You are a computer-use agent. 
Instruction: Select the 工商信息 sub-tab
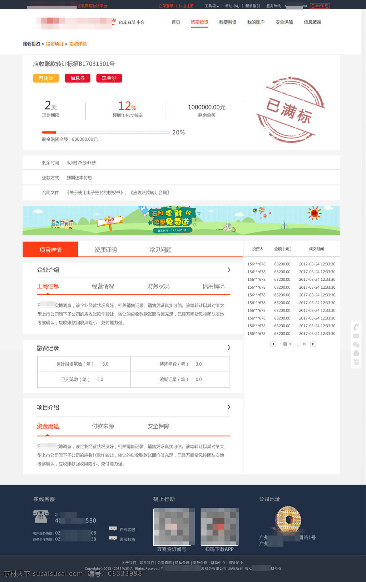tap(48, 286)
